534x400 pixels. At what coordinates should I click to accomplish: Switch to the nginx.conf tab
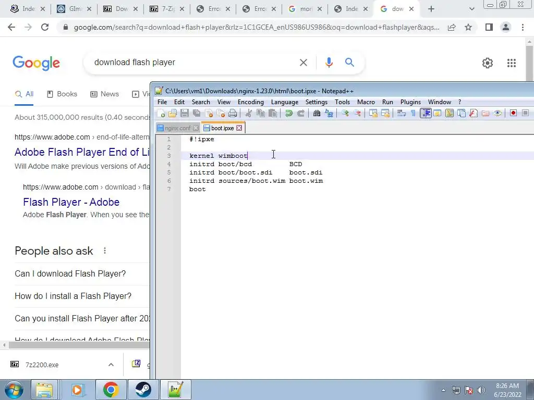pos(178,128)
